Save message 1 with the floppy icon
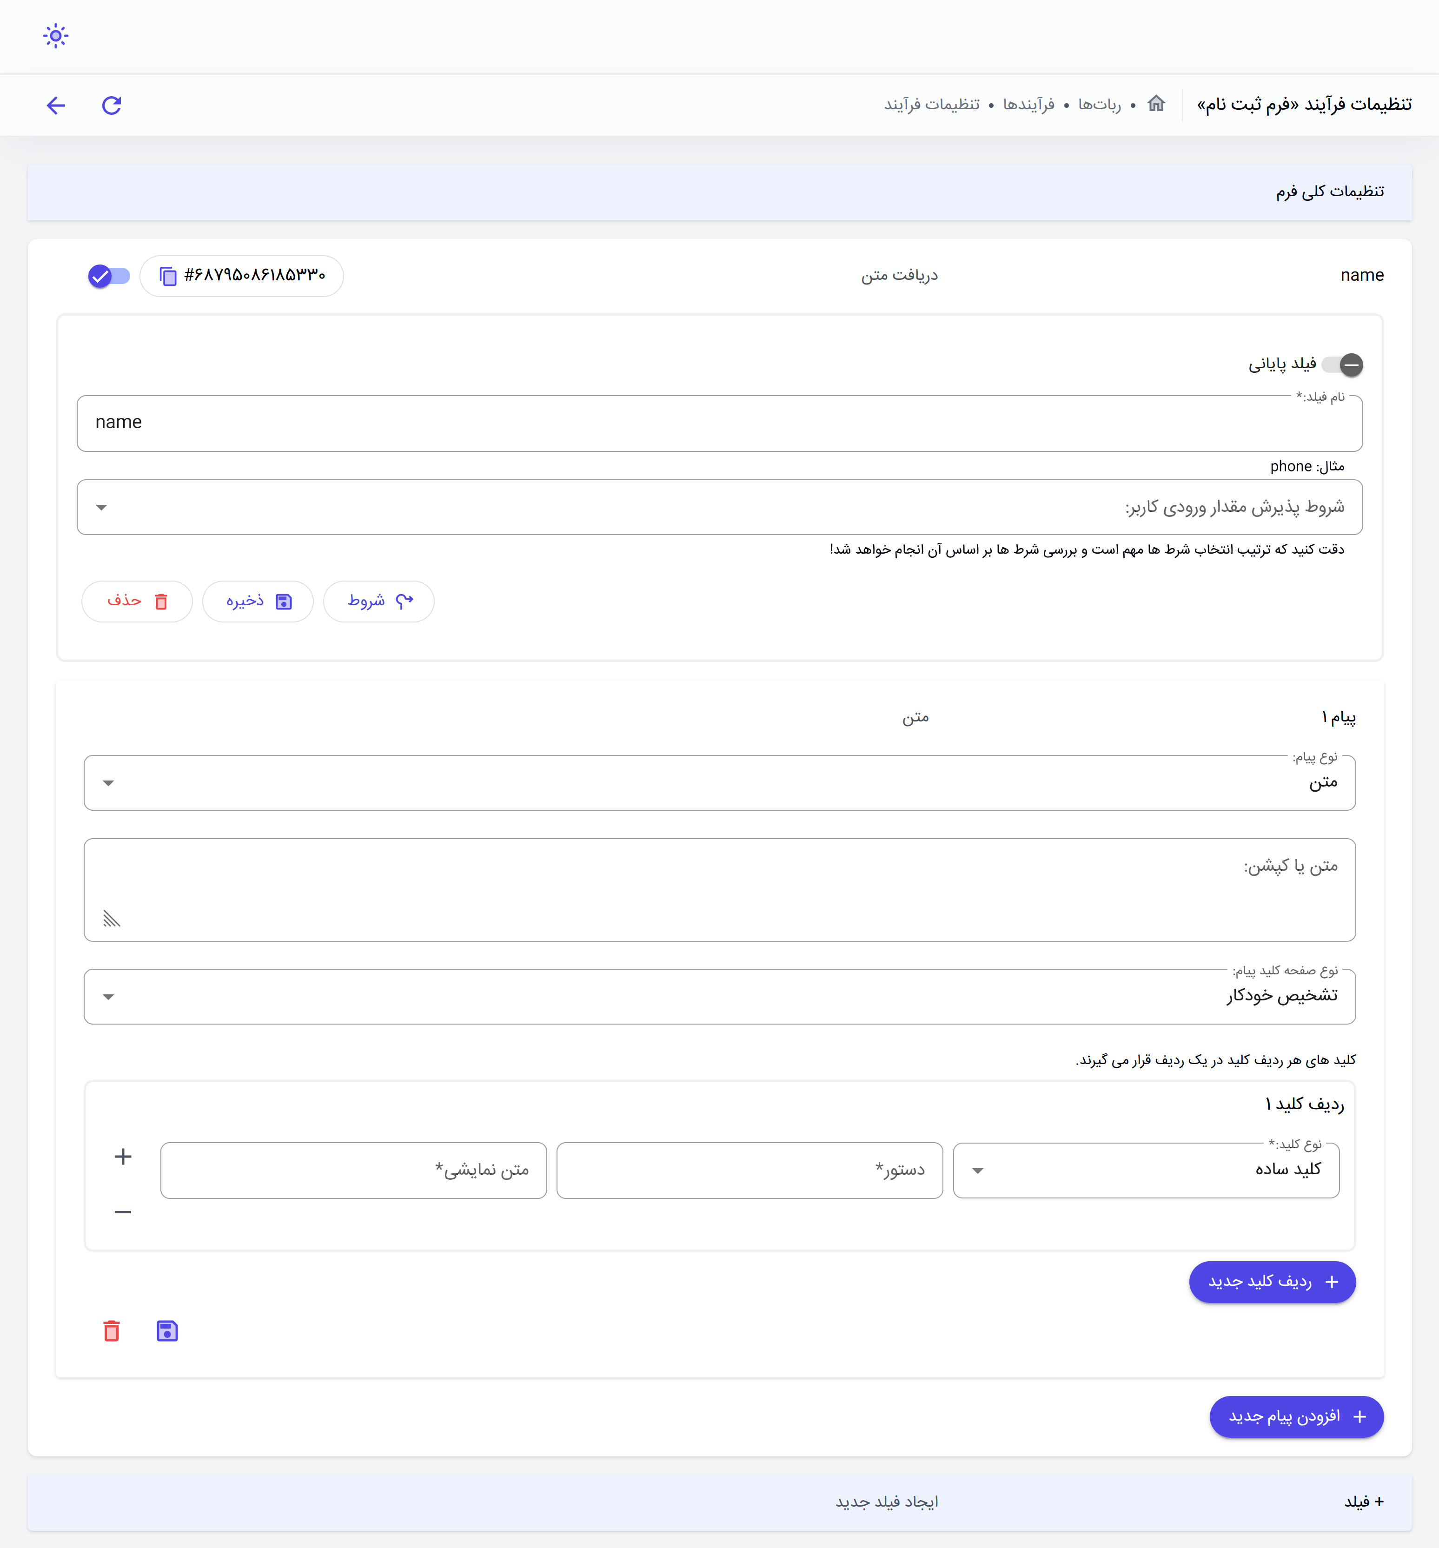 [x=167, y=1331]
